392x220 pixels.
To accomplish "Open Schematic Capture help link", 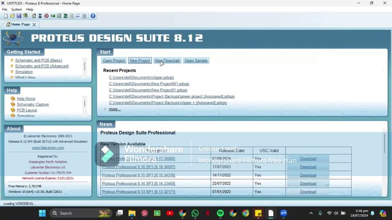I will 32,105.
